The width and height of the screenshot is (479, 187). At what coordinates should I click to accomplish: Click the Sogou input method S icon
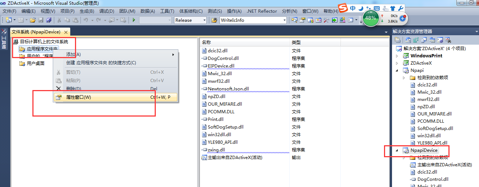click(343, 8)
